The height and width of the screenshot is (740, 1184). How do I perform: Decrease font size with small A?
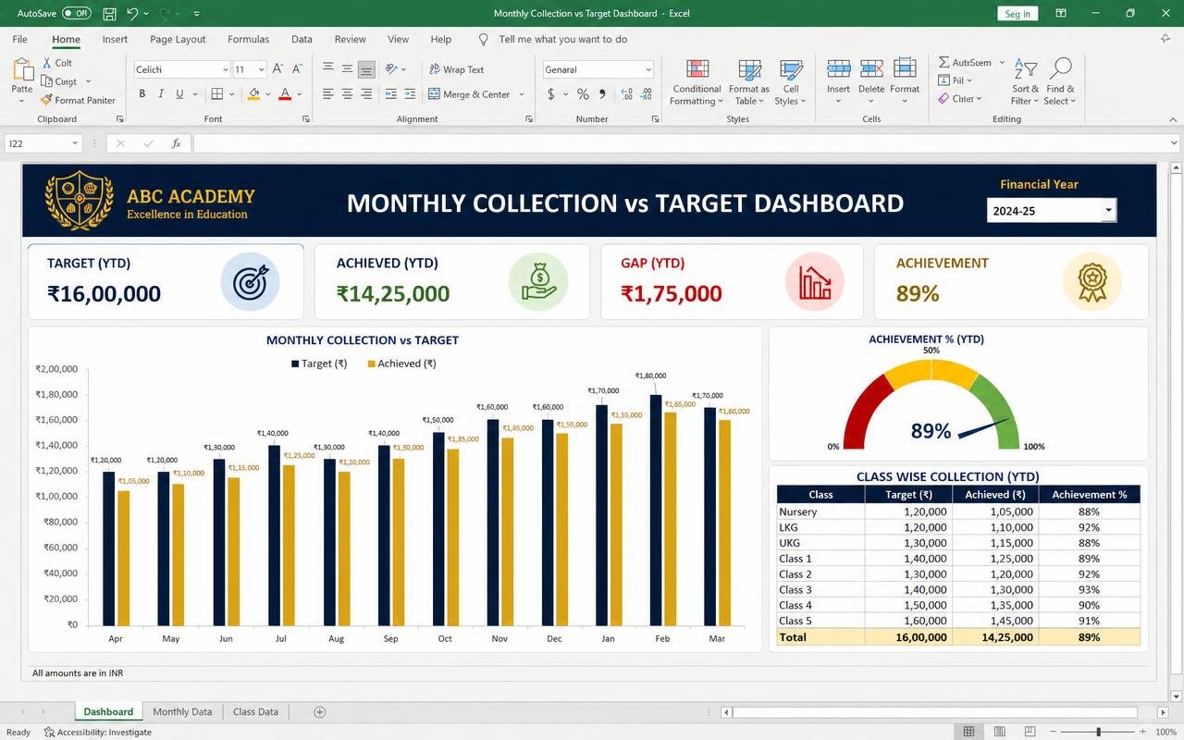[x=297, y=69]
